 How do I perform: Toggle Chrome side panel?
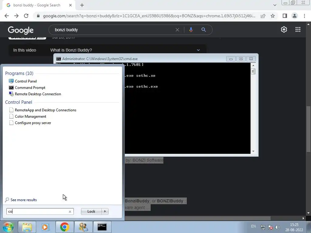[x=285, y=16]
